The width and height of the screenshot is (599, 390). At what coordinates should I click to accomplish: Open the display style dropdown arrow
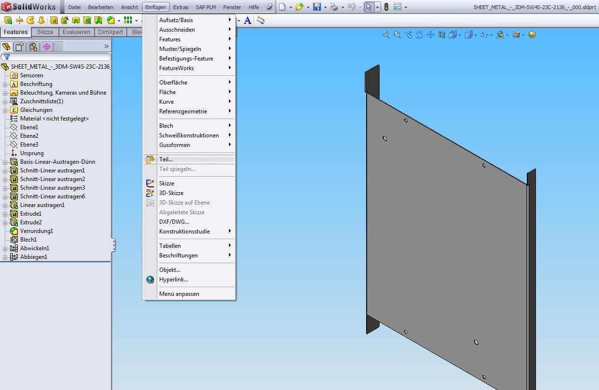pos(475,35)
